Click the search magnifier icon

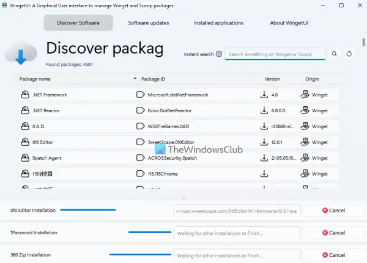(x=335, y=54)
